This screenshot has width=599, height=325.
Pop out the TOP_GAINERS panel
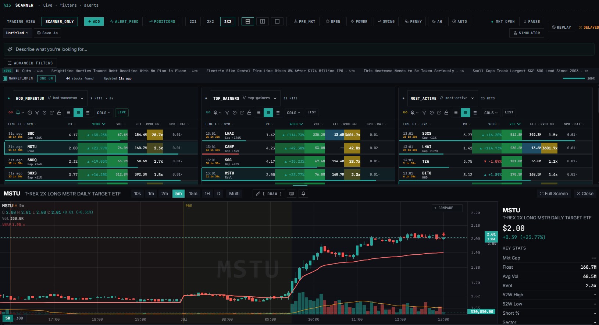(x=242, y=113)
